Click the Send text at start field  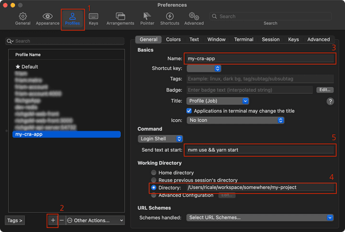click(x=260, y=150)
